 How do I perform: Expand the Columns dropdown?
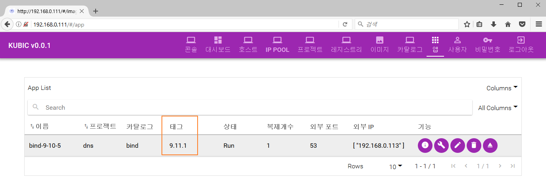(x=502, y=88)
